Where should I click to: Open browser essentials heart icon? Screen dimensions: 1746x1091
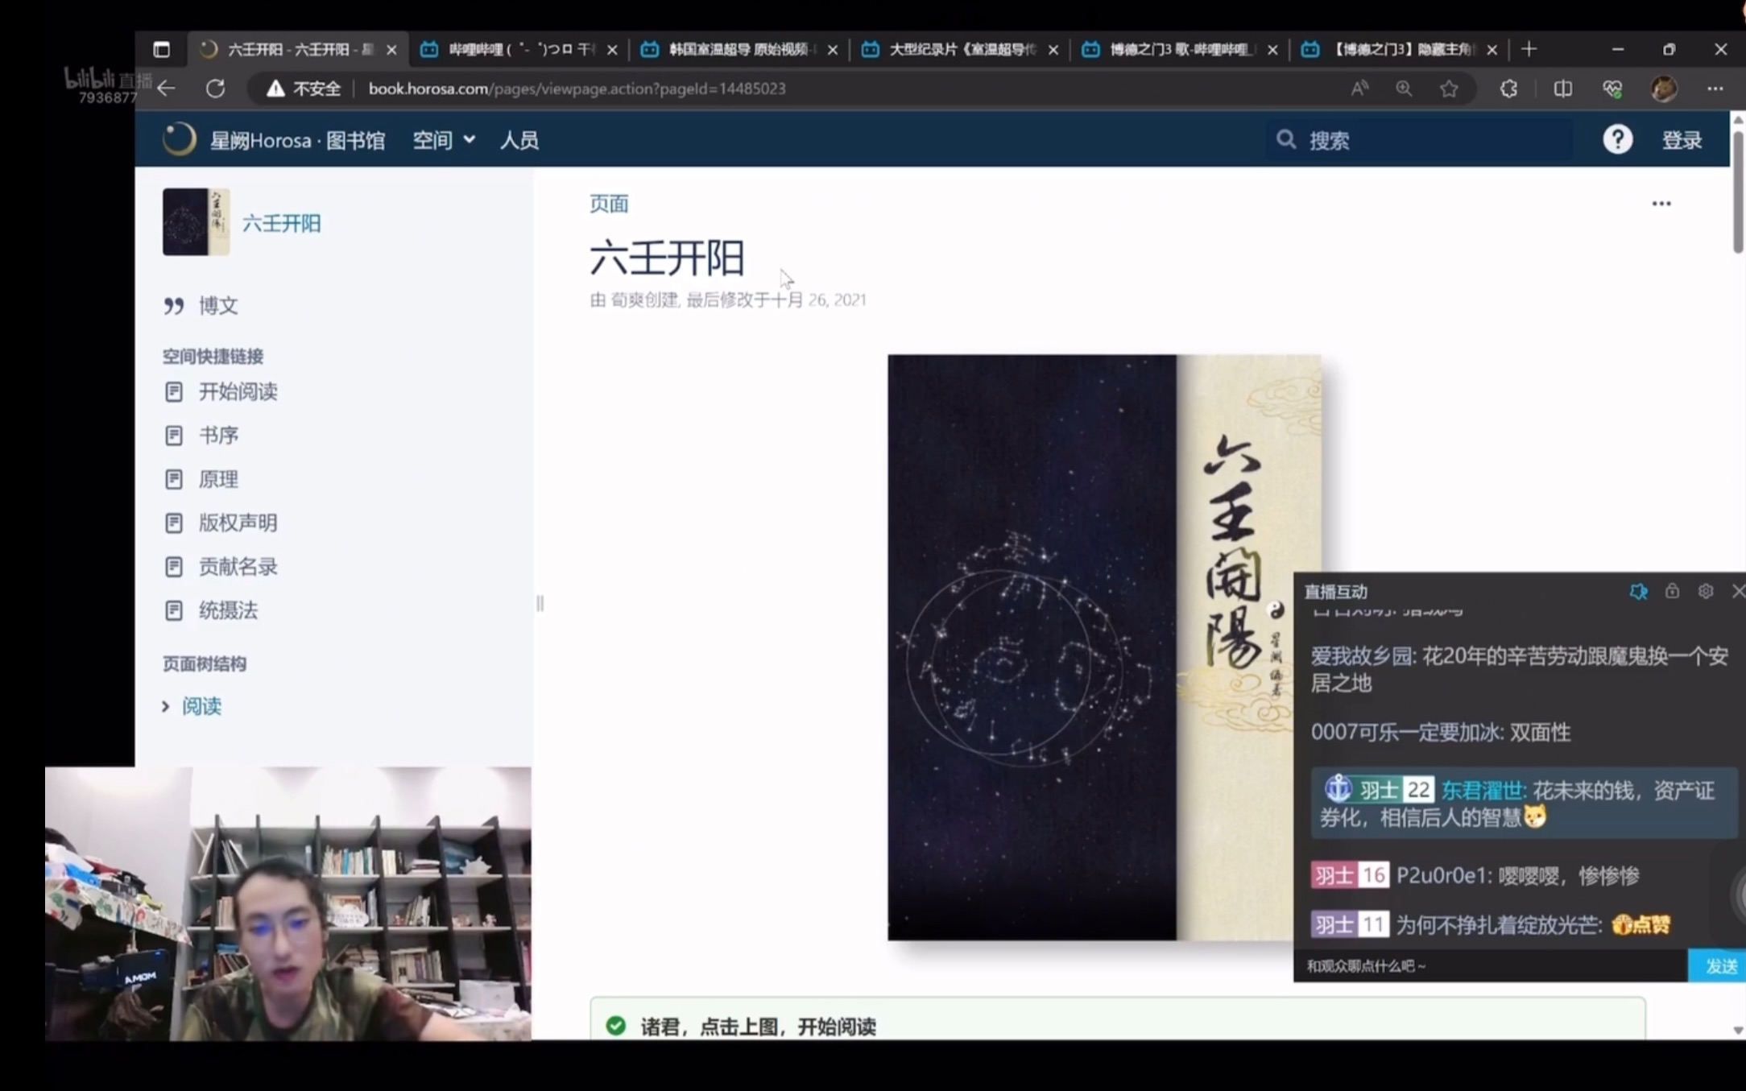tap(1612, 89)
